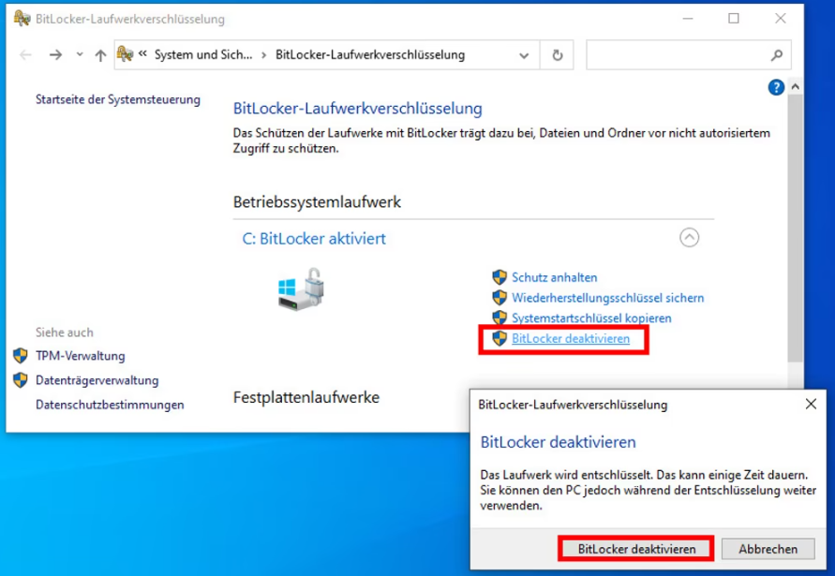Click the back navigation arrow
The width and height of the screenshot is (835, 576).
pos(25,55)
